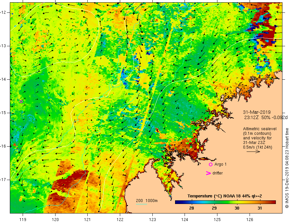Click the longitude label '123'
The width and height of the screenshot is (289, 223).
click(x=152, y=219)
